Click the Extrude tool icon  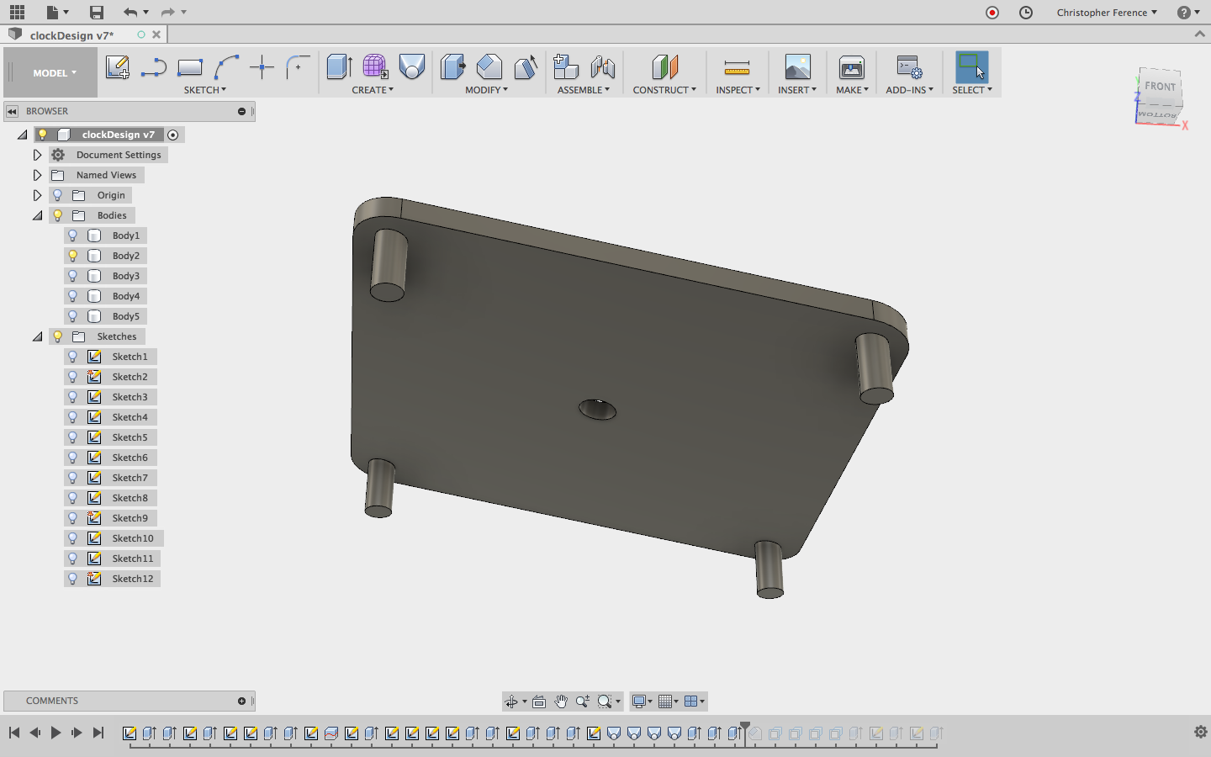pos(339,66)
